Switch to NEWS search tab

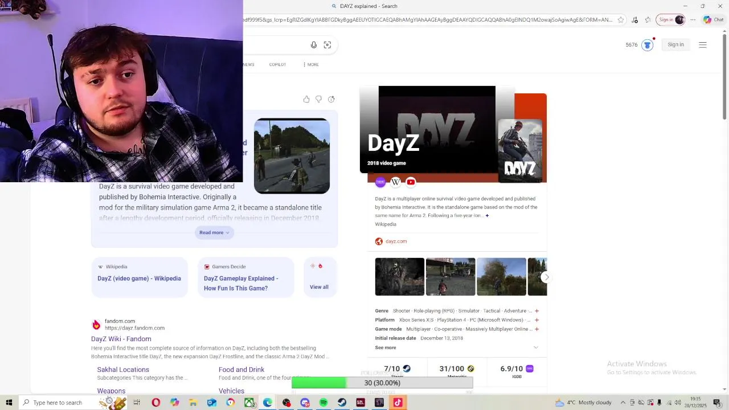pyautogui.click(x=249, y=64)
